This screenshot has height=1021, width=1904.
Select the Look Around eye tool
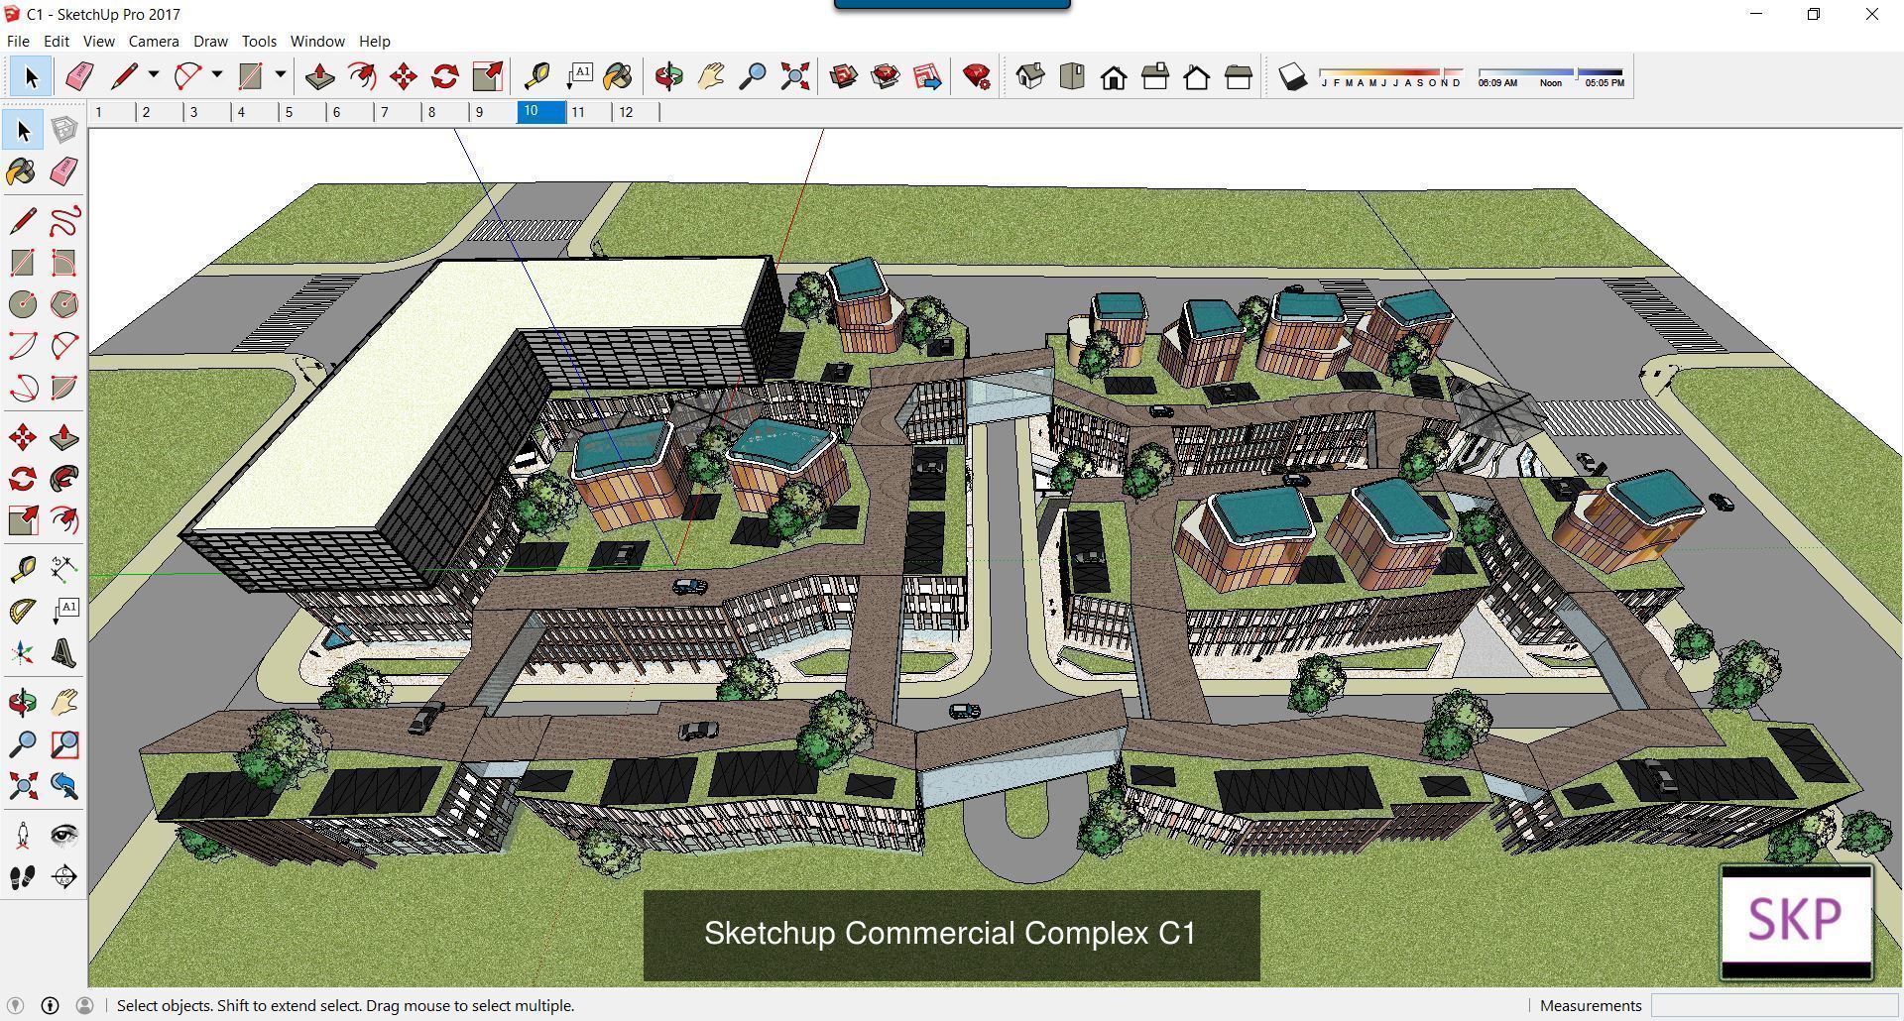[64, 836]
